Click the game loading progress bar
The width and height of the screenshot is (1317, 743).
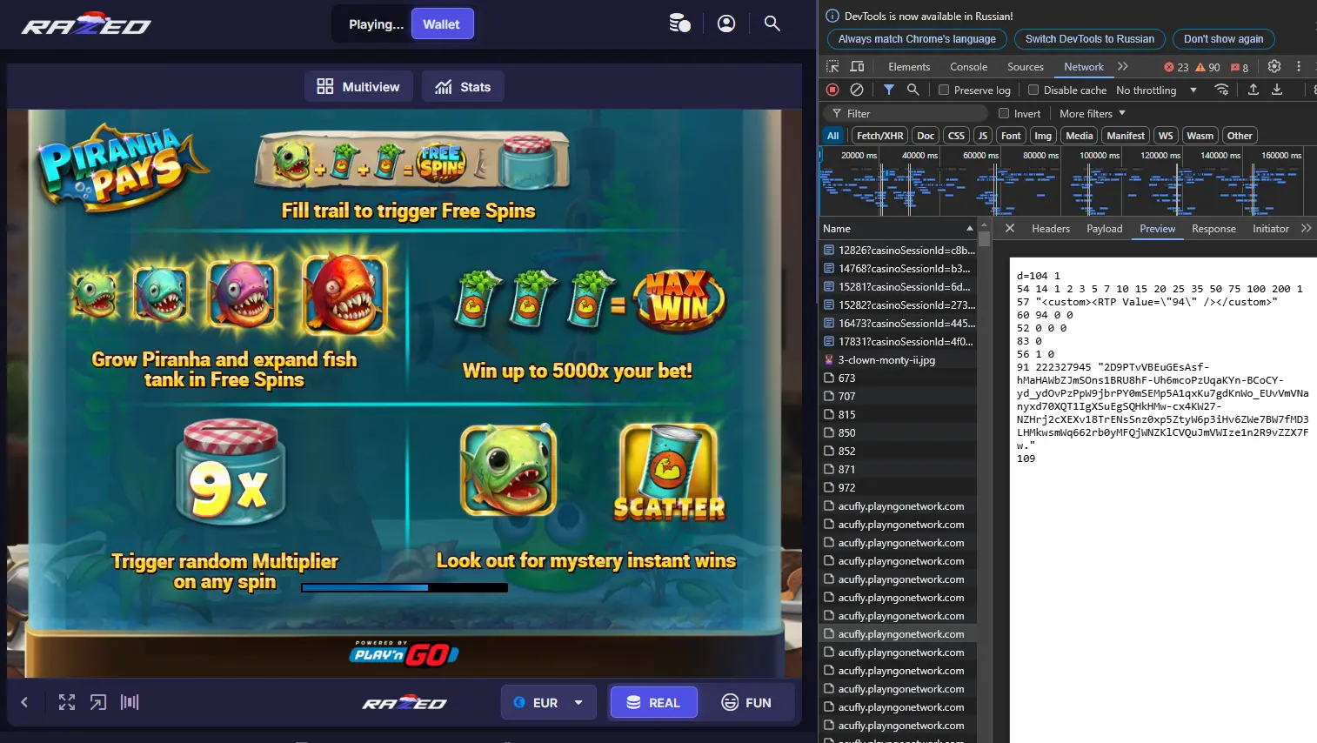(x=404, y=587)
